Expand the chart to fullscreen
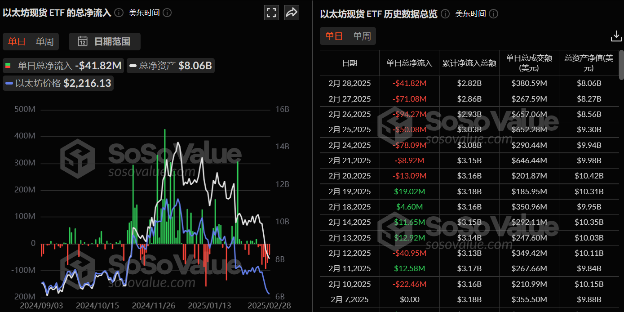 tap(271, 12)
